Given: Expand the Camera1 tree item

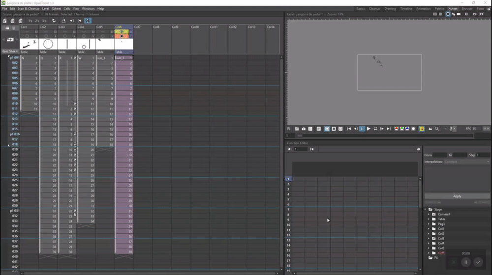Looking at the screenshot, I should coord(429,214).
